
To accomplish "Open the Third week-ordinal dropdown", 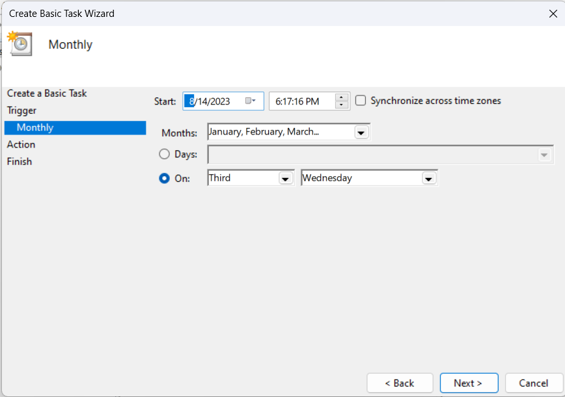I will click(x=285, y=179).
